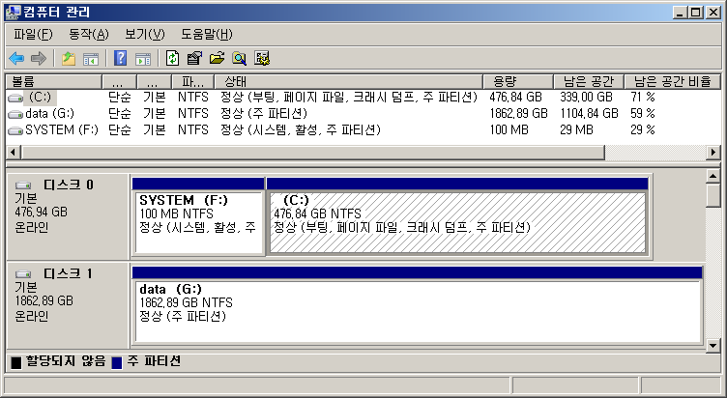The image size is (727, 398).
Task: Click the 디스크 1 disk label panel
Action: pos(68,305)
